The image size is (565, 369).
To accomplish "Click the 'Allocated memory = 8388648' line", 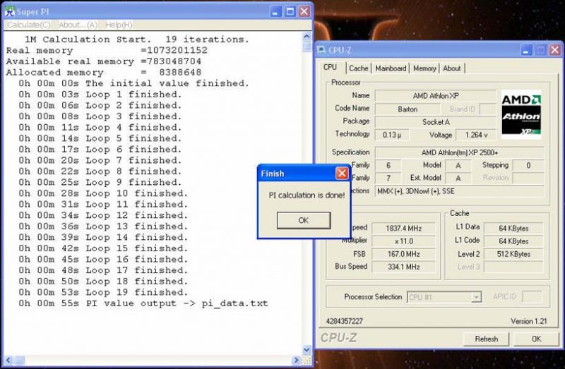I will [x=104, y=73].
